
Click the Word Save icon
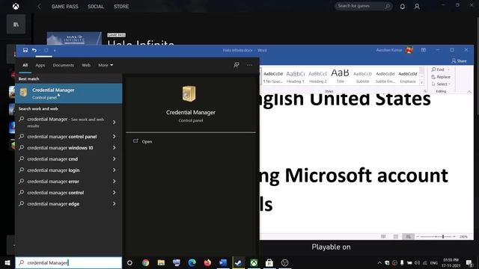pyautogui.click(x=25, y=50)
